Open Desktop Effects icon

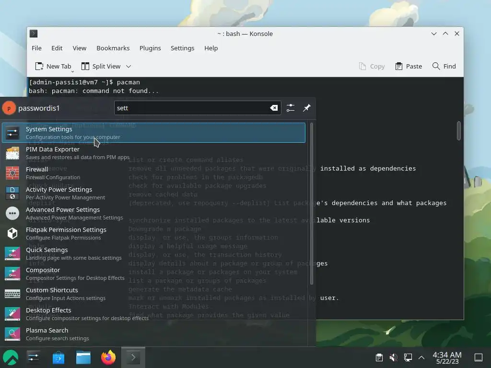click(x=12, y=314)
